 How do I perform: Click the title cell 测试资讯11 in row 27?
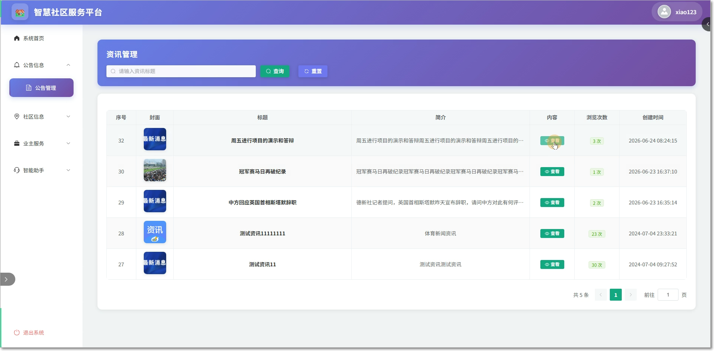click(x=263, y=264)
